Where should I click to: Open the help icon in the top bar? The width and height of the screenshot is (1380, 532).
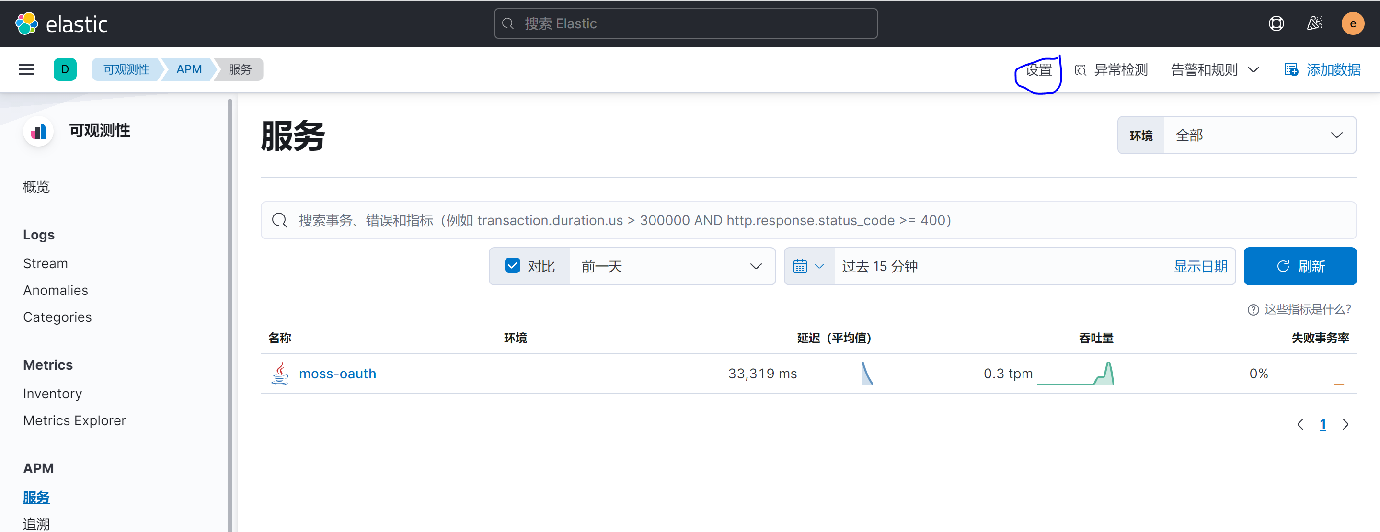[x=1276, y=23]
